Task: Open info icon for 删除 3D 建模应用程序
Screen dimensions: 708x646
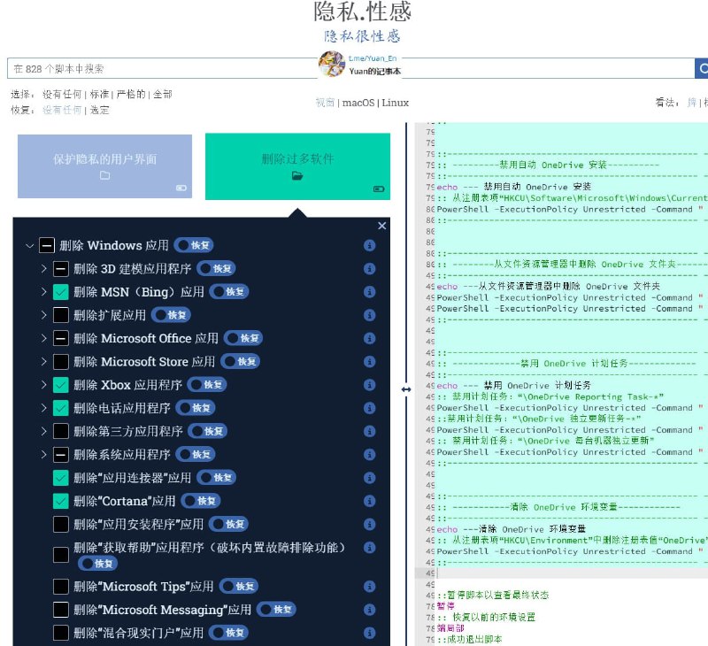Action: point(369,269)
